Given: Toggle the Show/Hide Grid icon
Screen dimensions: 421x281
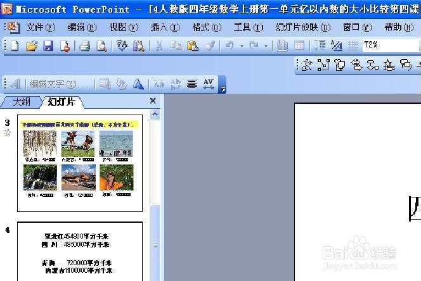Looking at the screenshot, I should click(x=353, y=46).
